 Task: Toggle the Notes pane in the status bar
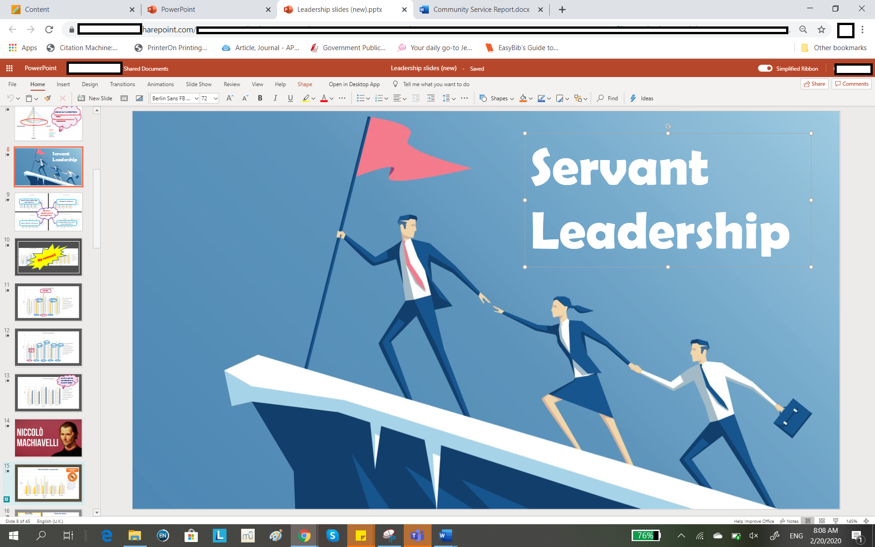point(789,521)
